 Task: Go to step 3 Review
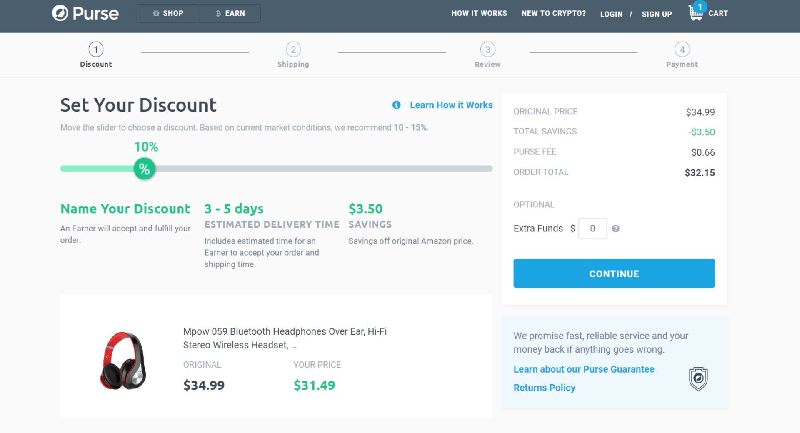pyautogui.click(x=487, y=55)
